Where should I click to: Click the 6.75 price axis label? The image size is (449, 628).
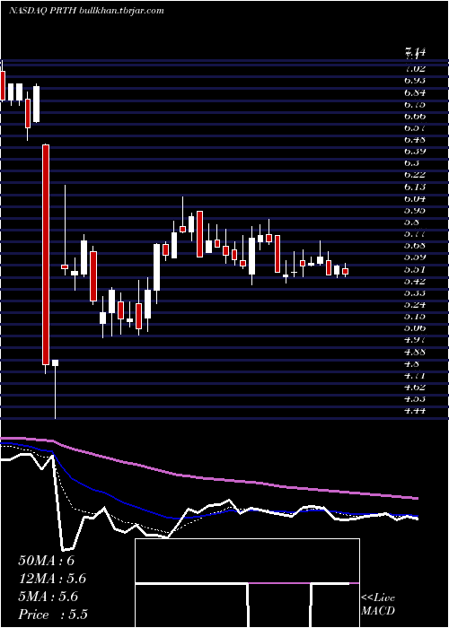coord(415,104)
